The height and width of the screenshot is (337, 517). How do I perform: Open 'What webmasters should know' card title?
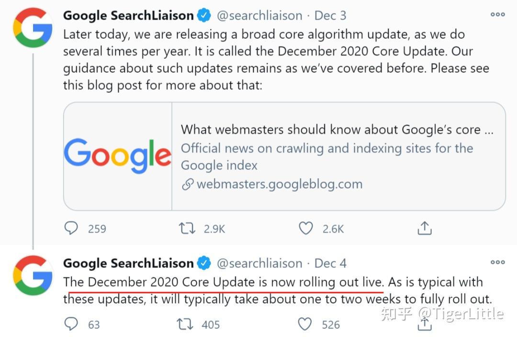[x=337, y=129]
